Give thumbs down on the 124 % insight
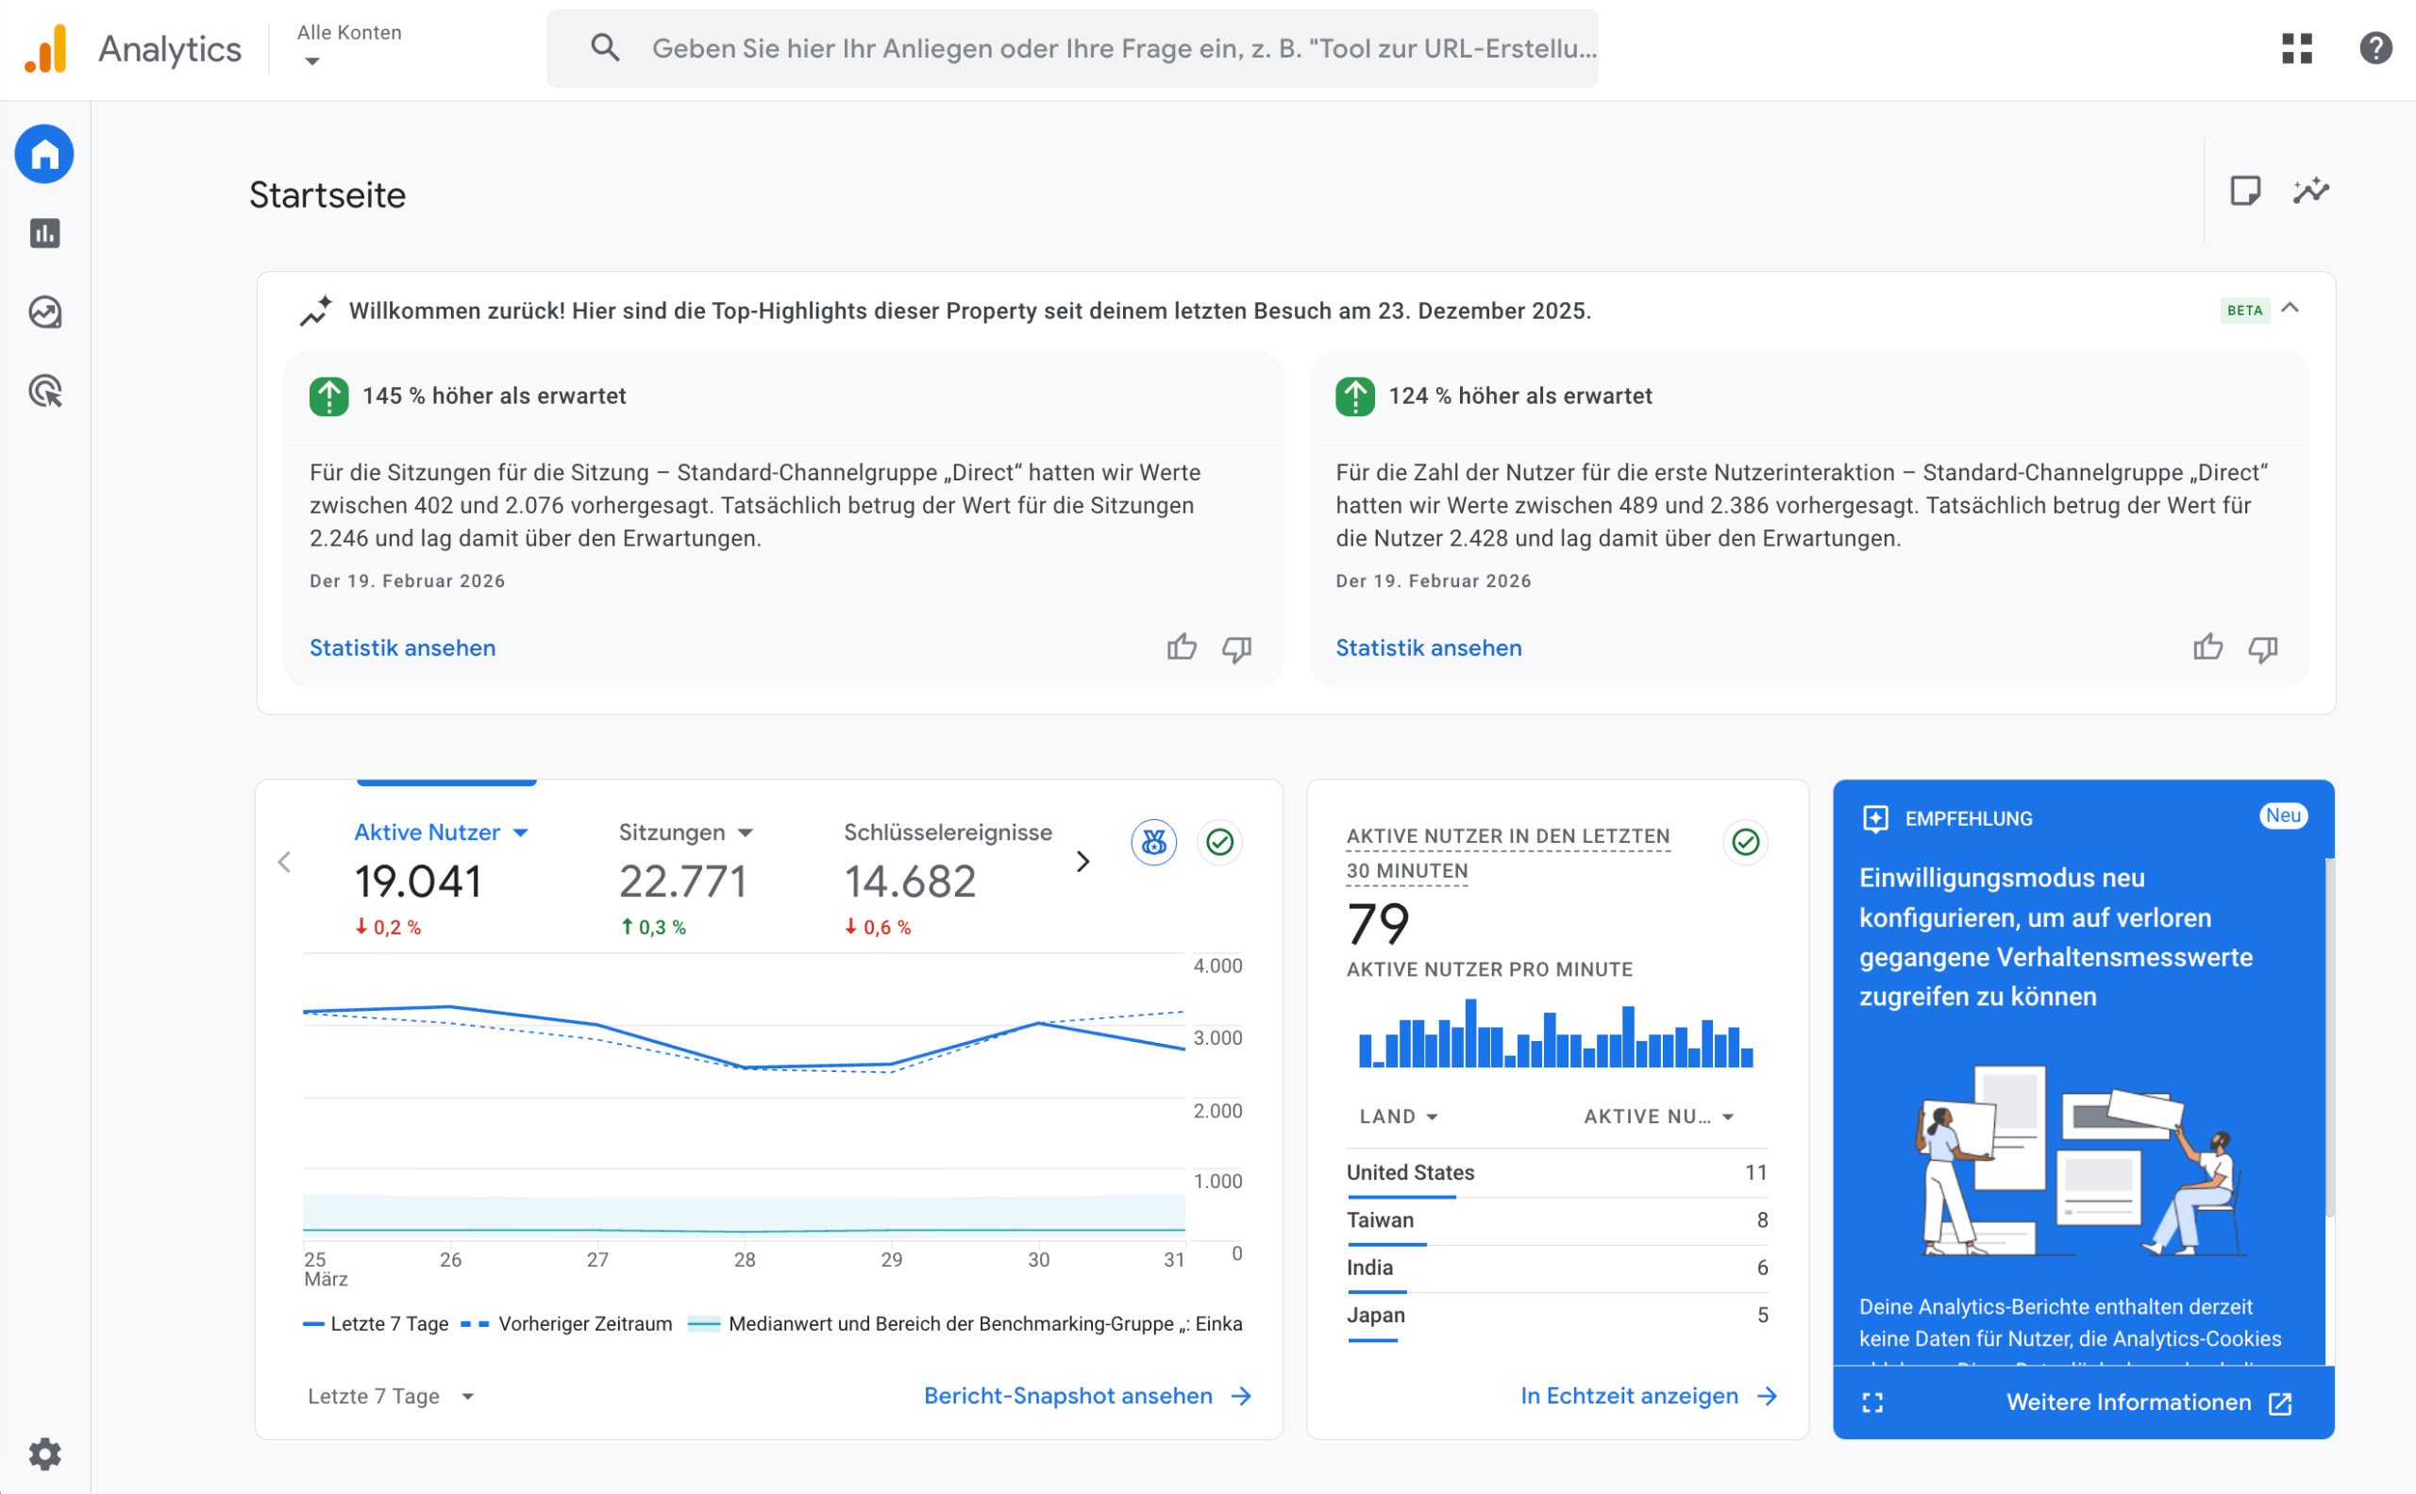Viewport: 2416px width, 1494px height. click(2264, 648)
